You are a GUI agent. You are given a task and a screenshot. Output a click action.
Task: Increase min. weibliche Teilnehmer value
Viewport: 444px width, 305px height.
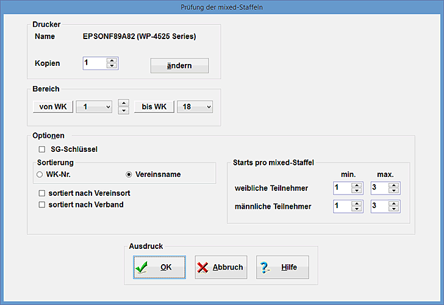pyautogui.click(x=357, y=185)
